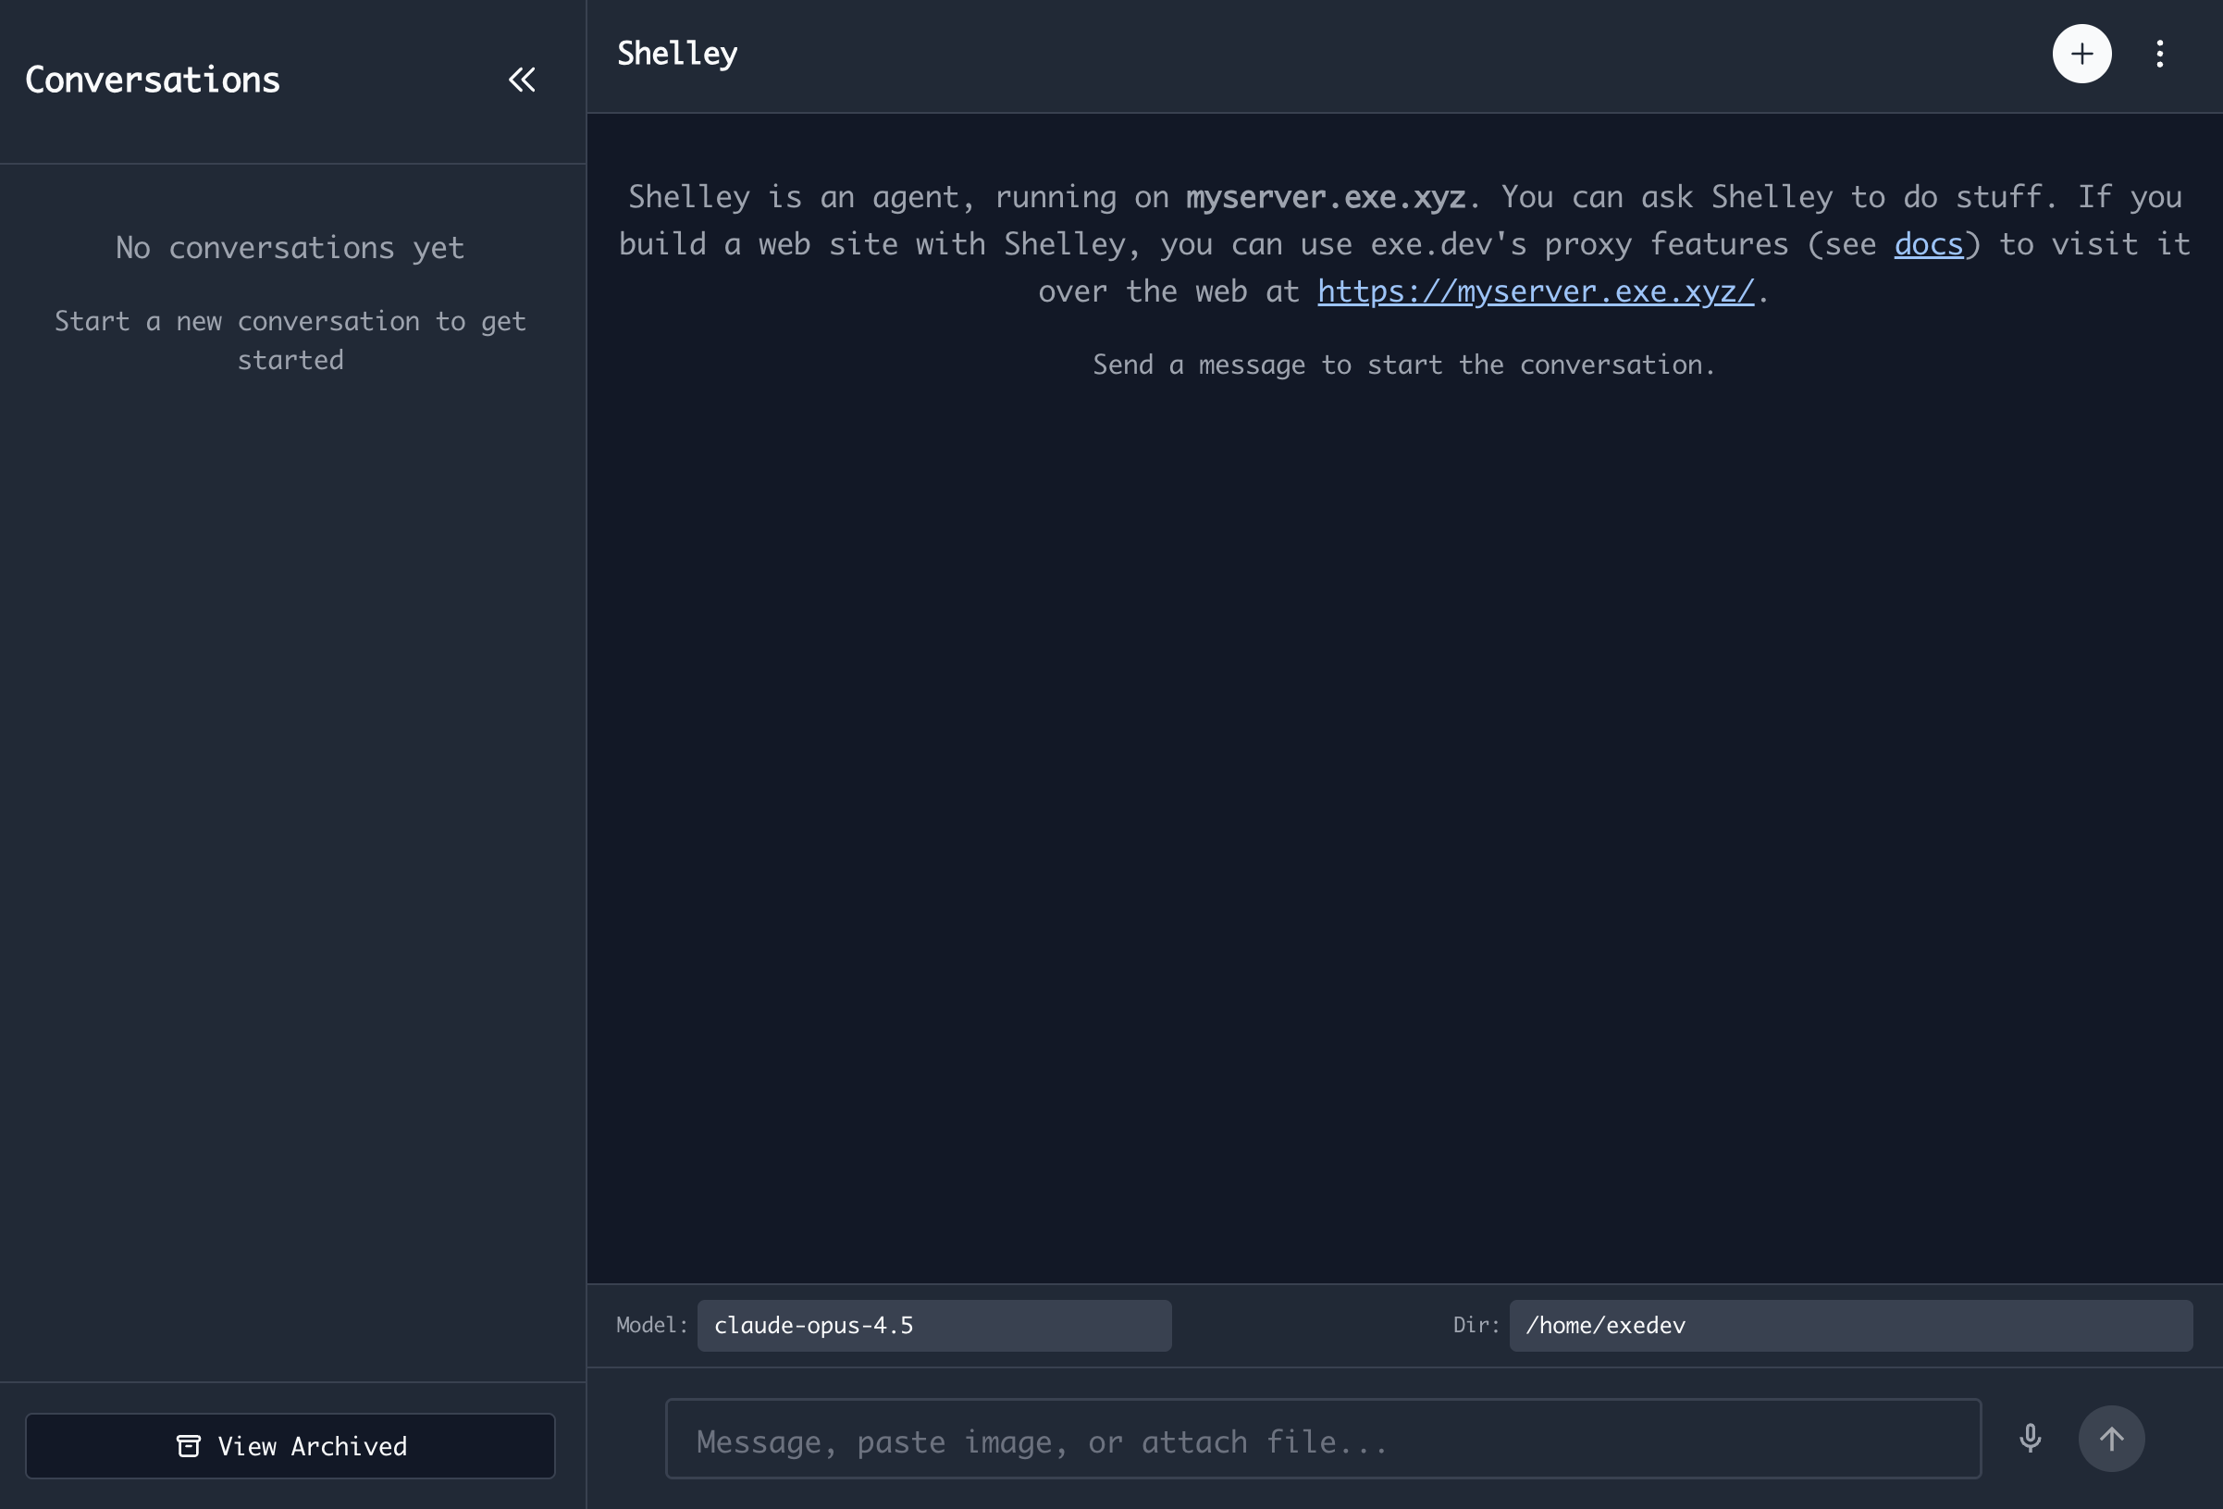Click the Dir: label
This screenshot has width=2223, height=1509.
1476,1325
